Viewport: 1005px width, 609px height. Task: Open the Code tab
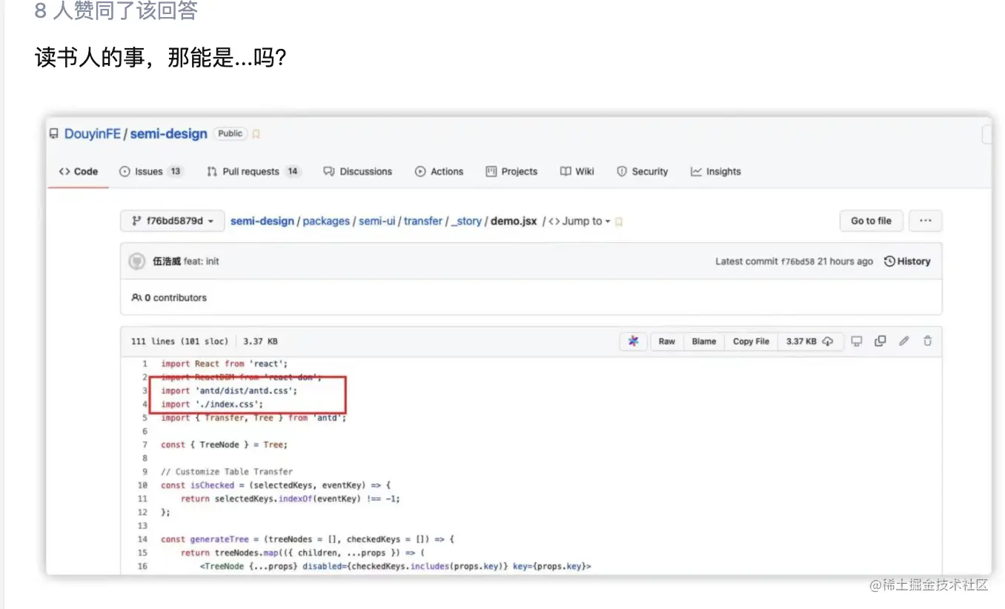pos(79,171)
